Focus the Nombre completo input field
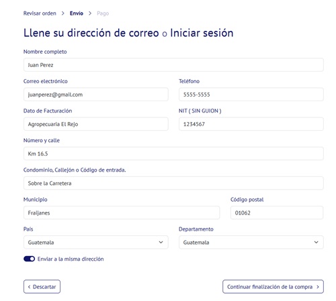 coord(173,65)
